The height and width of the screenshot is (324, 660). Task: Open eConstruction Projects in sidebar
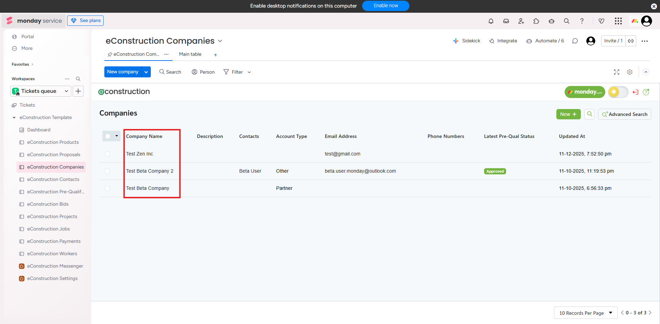coord(52,216)
